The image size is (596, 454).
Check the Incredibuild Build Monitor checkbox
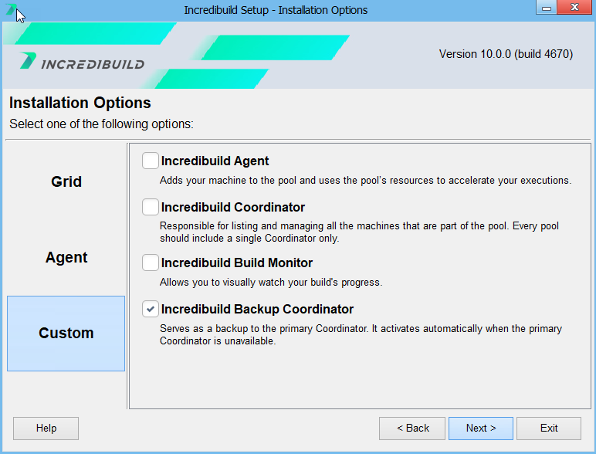pyautogui.click(x=151, y=263)
